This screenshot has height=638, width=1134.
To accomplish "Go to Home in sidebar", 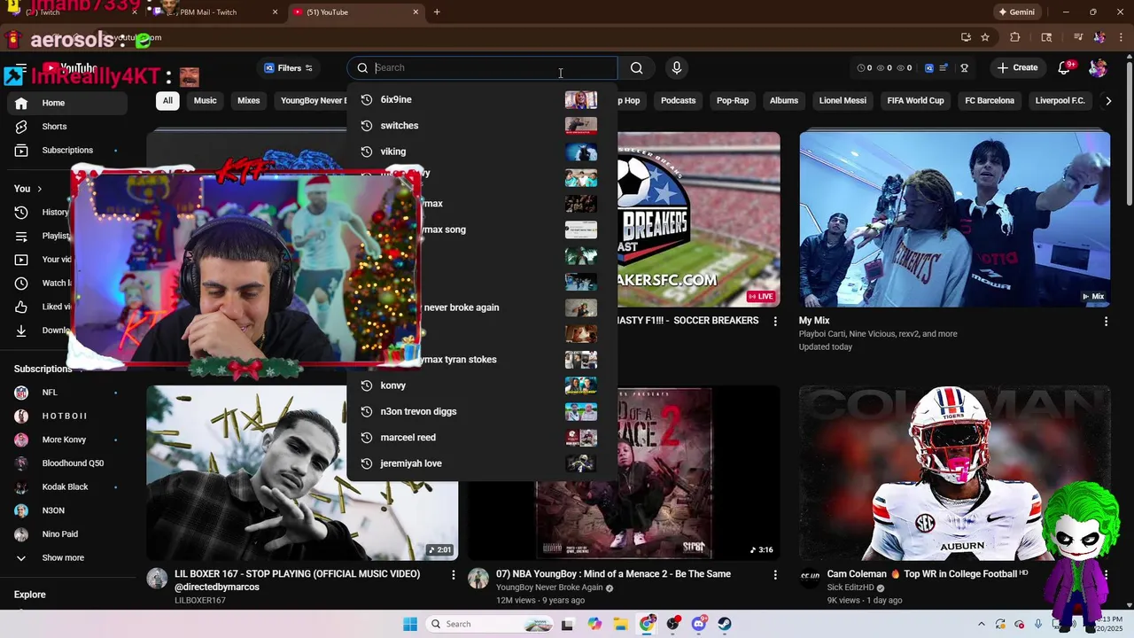I will 67,103.
